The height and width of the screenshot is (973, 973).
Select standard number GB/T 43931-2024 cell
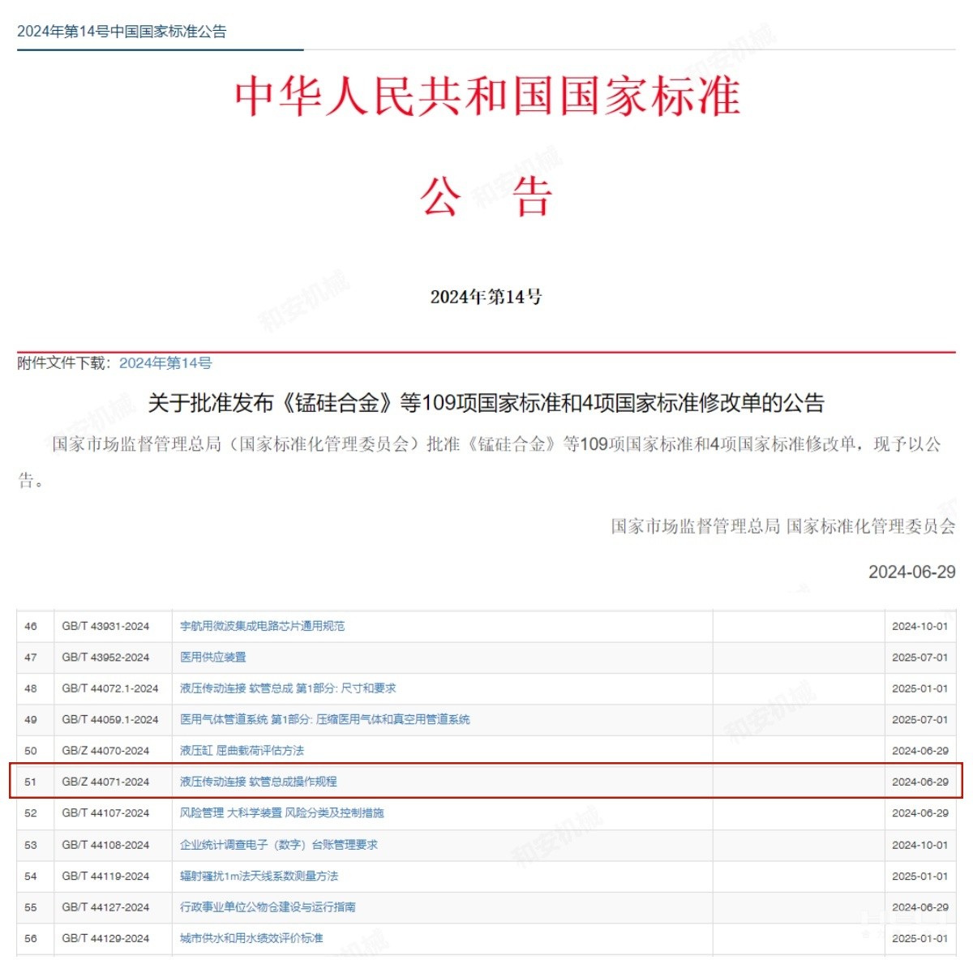[105, 626]
